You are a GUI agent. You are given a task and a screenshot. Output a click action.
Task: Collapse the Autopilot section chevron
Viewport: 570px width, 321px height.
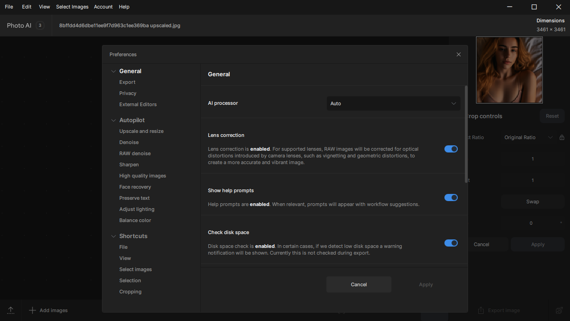tap(114, 120)
